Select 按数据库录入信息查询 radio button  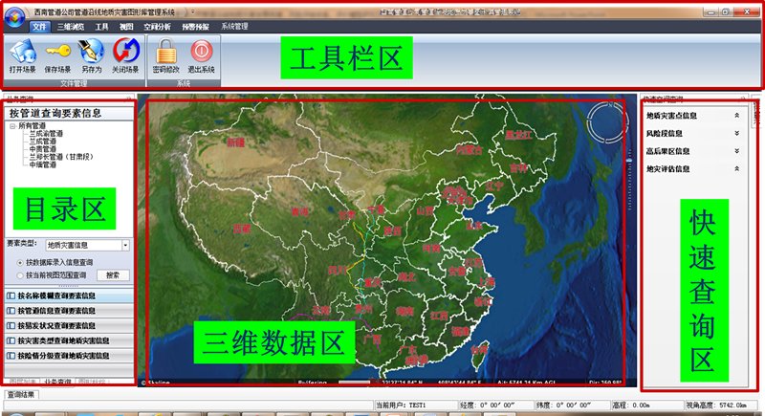(21, 261)
